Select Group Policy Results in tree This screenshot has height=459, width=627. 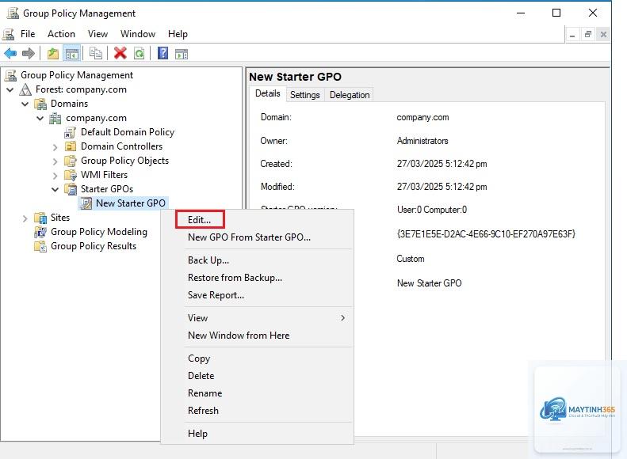[x=94, y=246]
